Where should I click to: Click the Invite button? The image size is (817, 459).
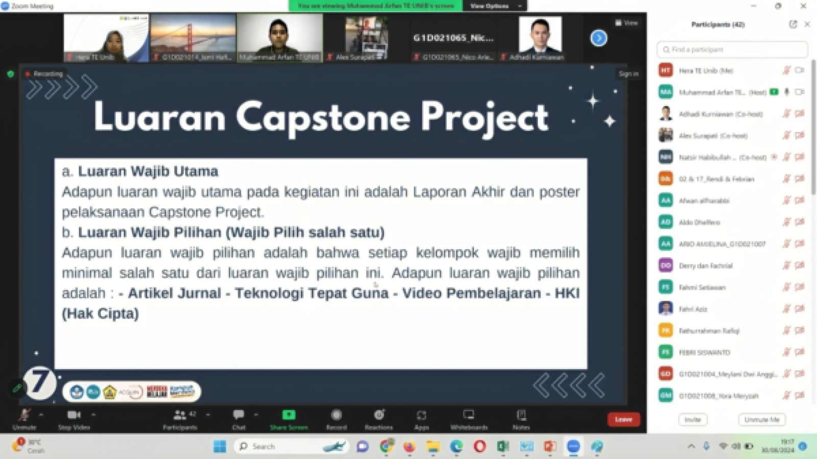click(692, 419)
